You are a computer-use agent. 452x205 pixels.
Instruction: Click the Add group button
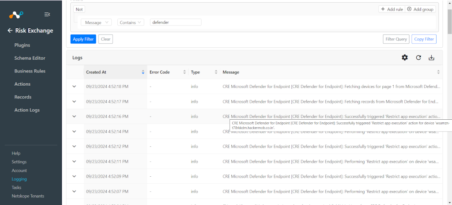[420, 9]
